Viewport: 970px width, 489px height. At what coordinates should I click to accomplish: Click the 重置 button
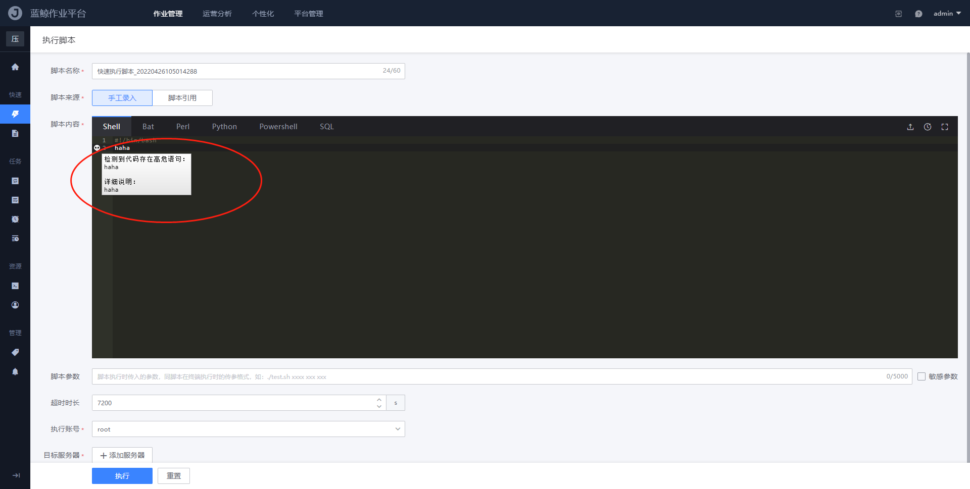coord(174,476)
